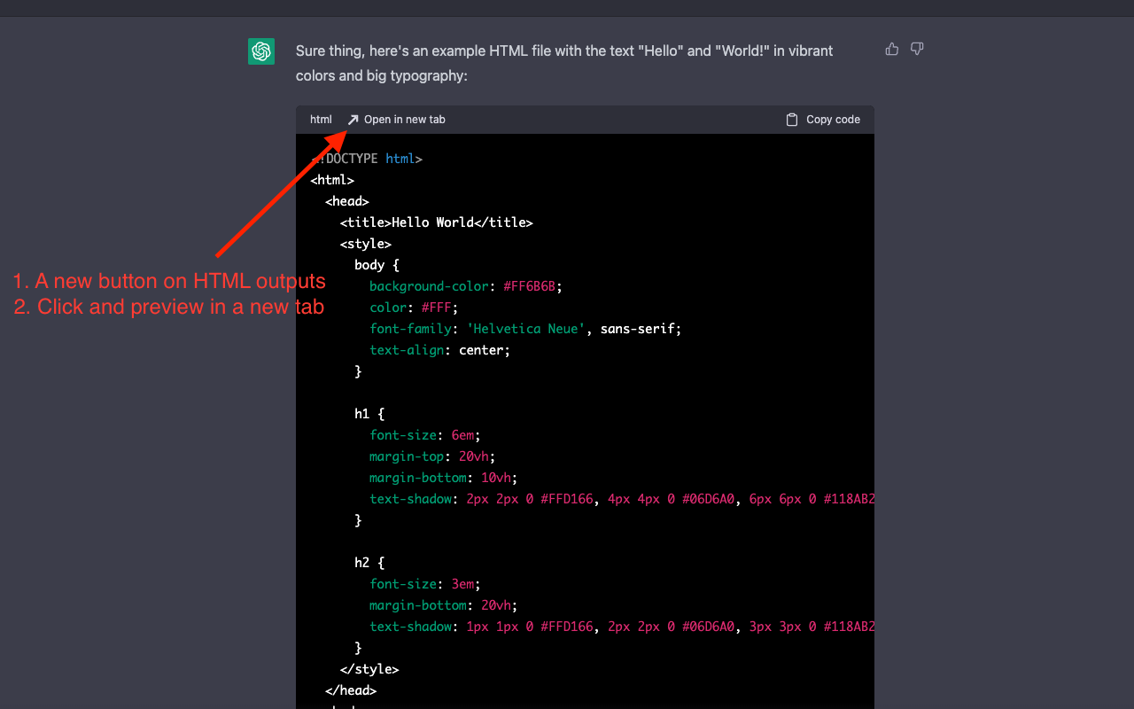Click the ChatGPT assistant avatar icon
Image resolution: width=1134 pixels, height=709 pixels.
(x=261, y=51)
